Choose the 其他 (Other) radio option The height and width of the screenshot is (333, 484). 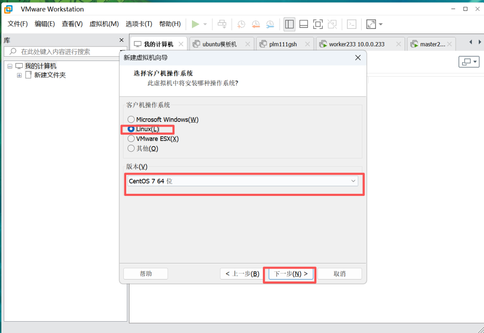coord(131,149)
